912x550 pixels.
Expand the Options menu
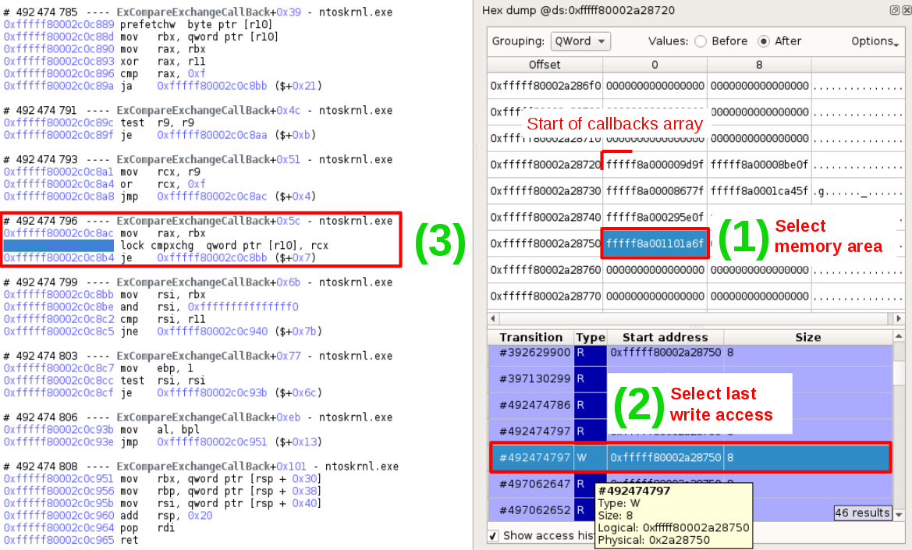click(875, 41)
